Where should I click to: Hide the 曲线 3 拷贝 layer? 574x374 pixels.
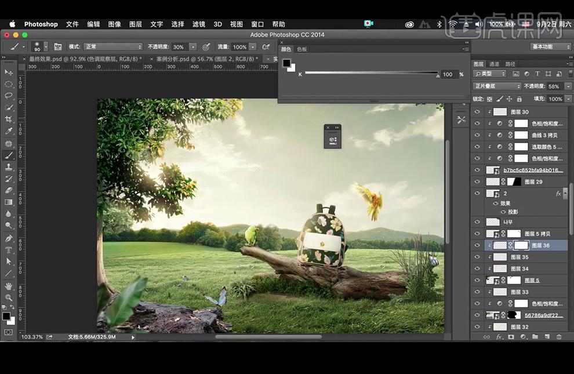tap(477, 136)
